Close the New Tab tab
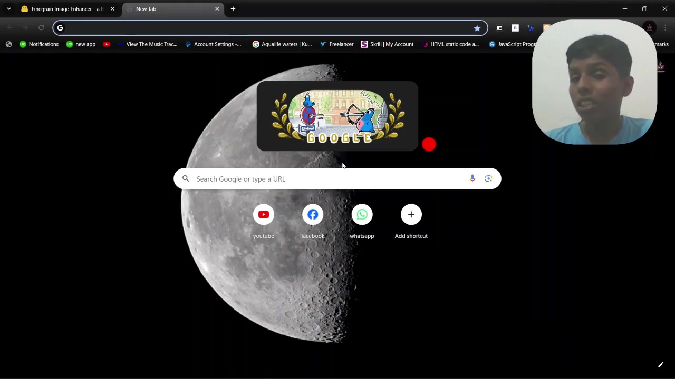Image resolution: width=675 pixels, height=379 pixels. 217,9
